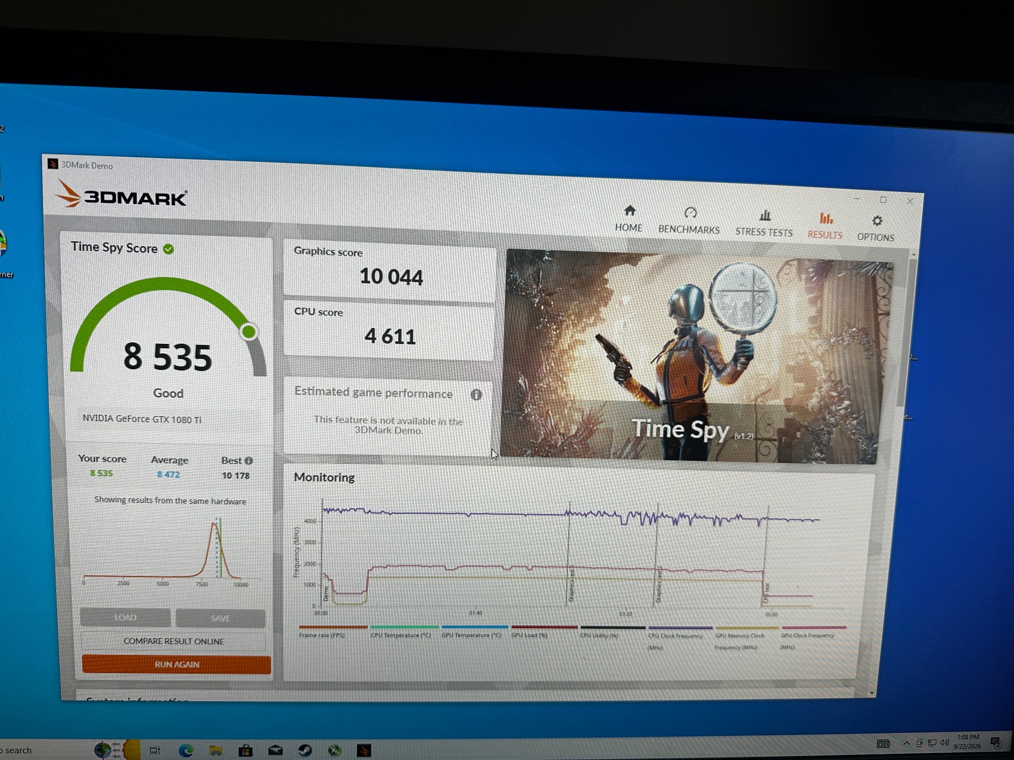Open the taskbar clock and date
The image size is (1014, 760).
[967, 741]
